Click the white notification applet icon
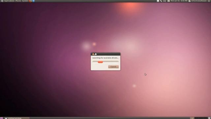 (x=158, y=1)
